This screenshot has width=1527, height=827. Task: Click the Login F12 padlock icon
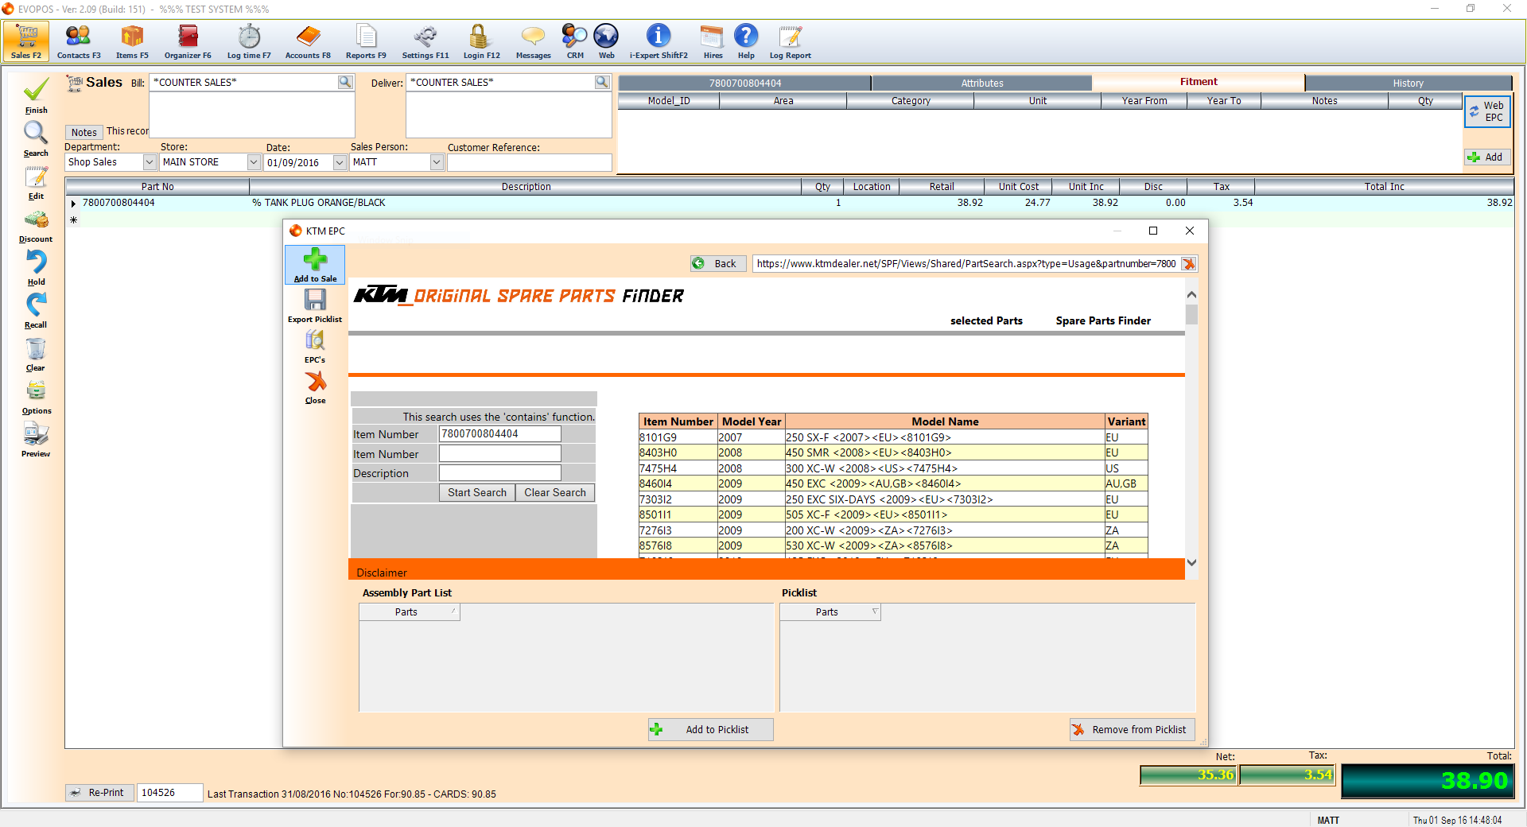point(481,41)
